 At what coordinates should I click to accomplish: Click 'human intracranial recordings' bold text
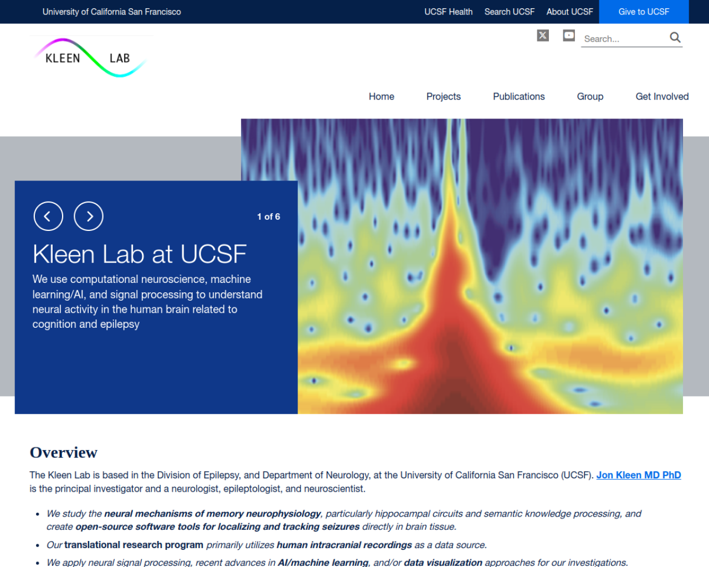tap(345, 545)
